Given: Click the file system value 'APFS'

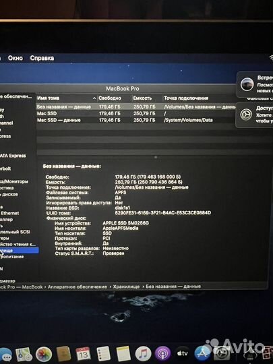Looking at the screenshot, I should pyautogui.click(x=121, y=192).
